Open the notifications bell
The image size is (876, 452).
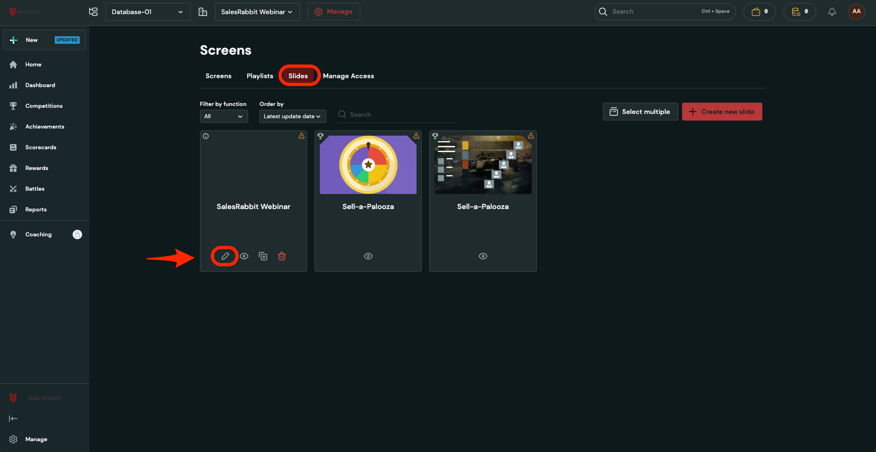coord(832,12)
